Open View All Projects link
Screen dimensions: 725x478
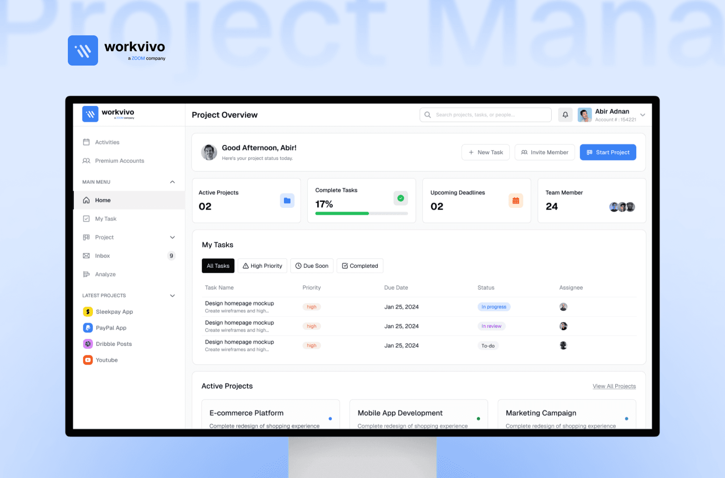coord(614,386)
